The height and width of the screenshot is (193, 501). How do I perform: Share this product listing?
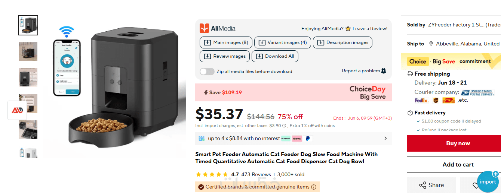(431, 185)
